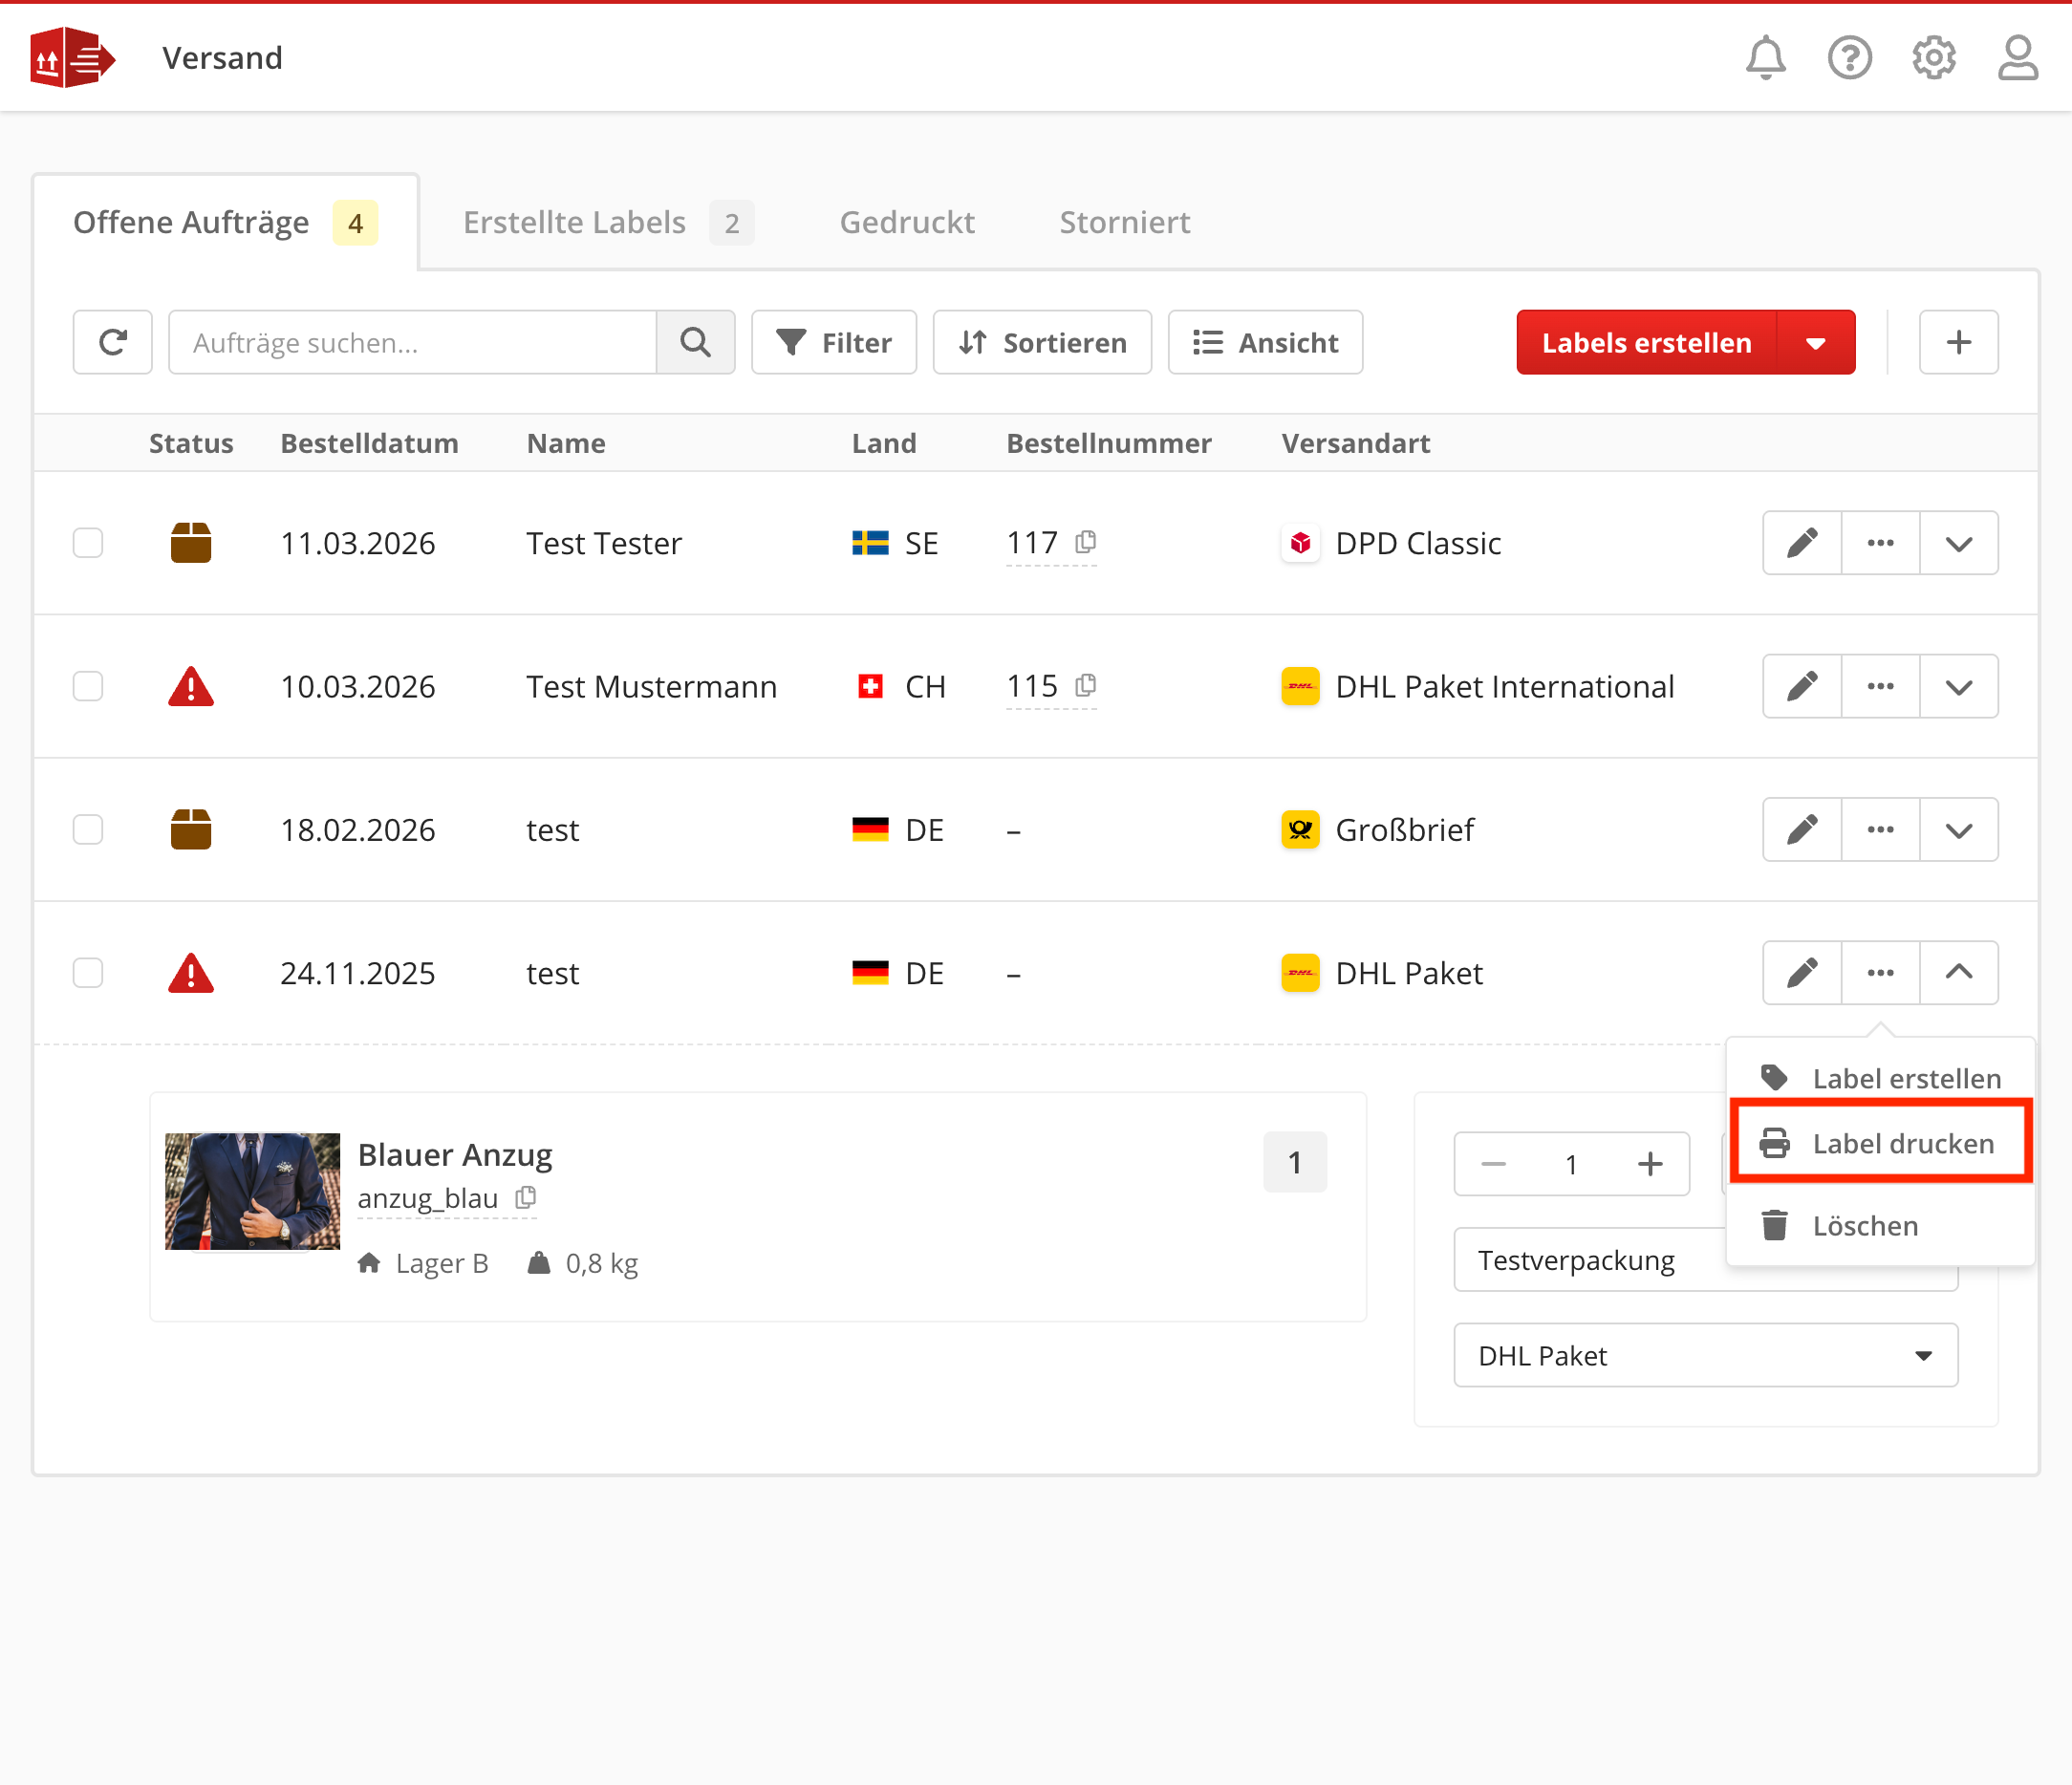
Task: Copy order number 115
Action: coord(1085,685)
